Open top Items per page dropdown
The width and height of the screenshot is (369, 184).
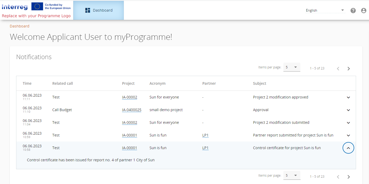(292, 67)
